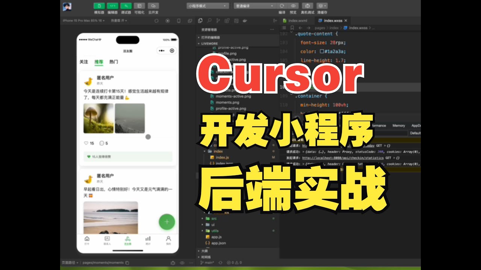Tap the miniprogram capsule close circle
Viewport: 481px width, 270px height.
click(x=172, y=51)
